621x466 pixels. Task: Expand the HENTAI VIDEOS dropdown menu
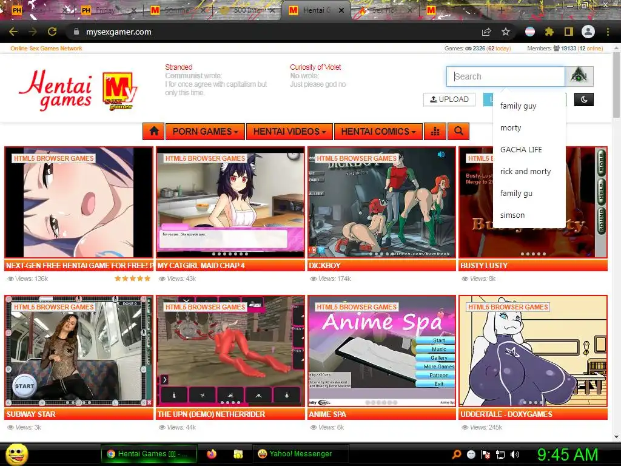click(289, 131)
